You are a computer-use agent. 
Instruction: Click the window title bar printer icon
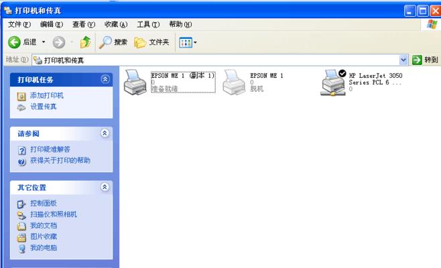[x=8, y=11]
